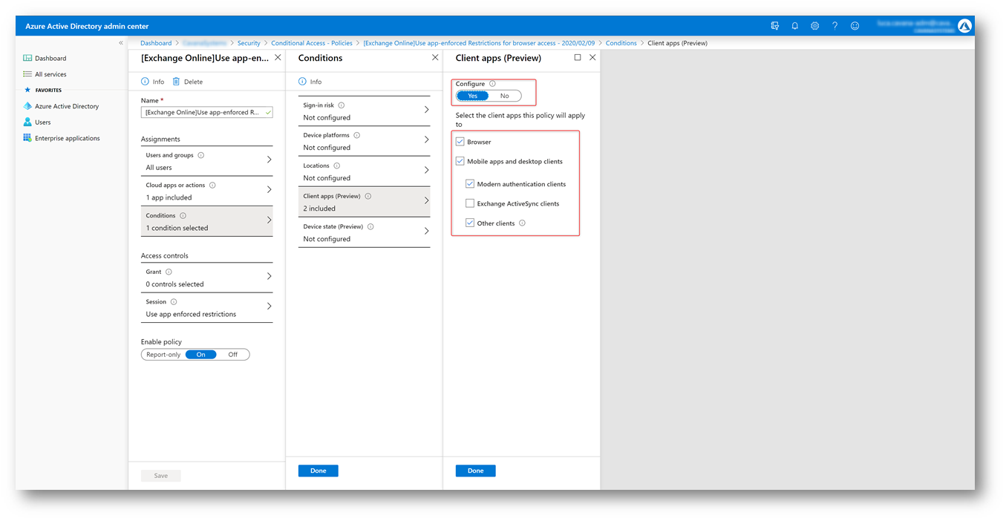This screenshot has width=1006, height=521.
Task: Show info tooltip for Users and groups
Action: click(x=201, y=156)
